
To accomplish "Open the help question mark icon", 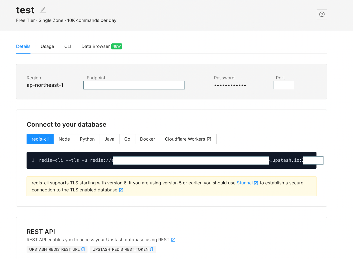I will tap(322, 14).
